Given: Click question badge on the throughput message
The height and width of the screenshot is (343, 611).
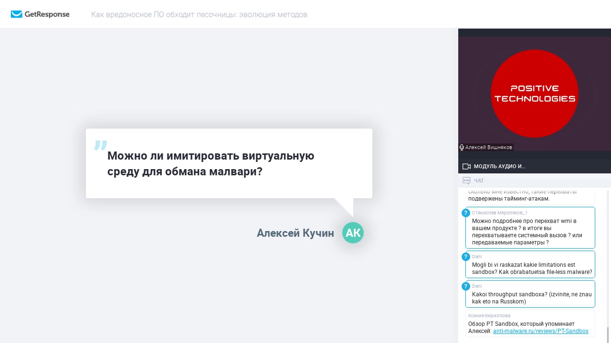Looking at the screenshot, I should [x=466, y=286].
